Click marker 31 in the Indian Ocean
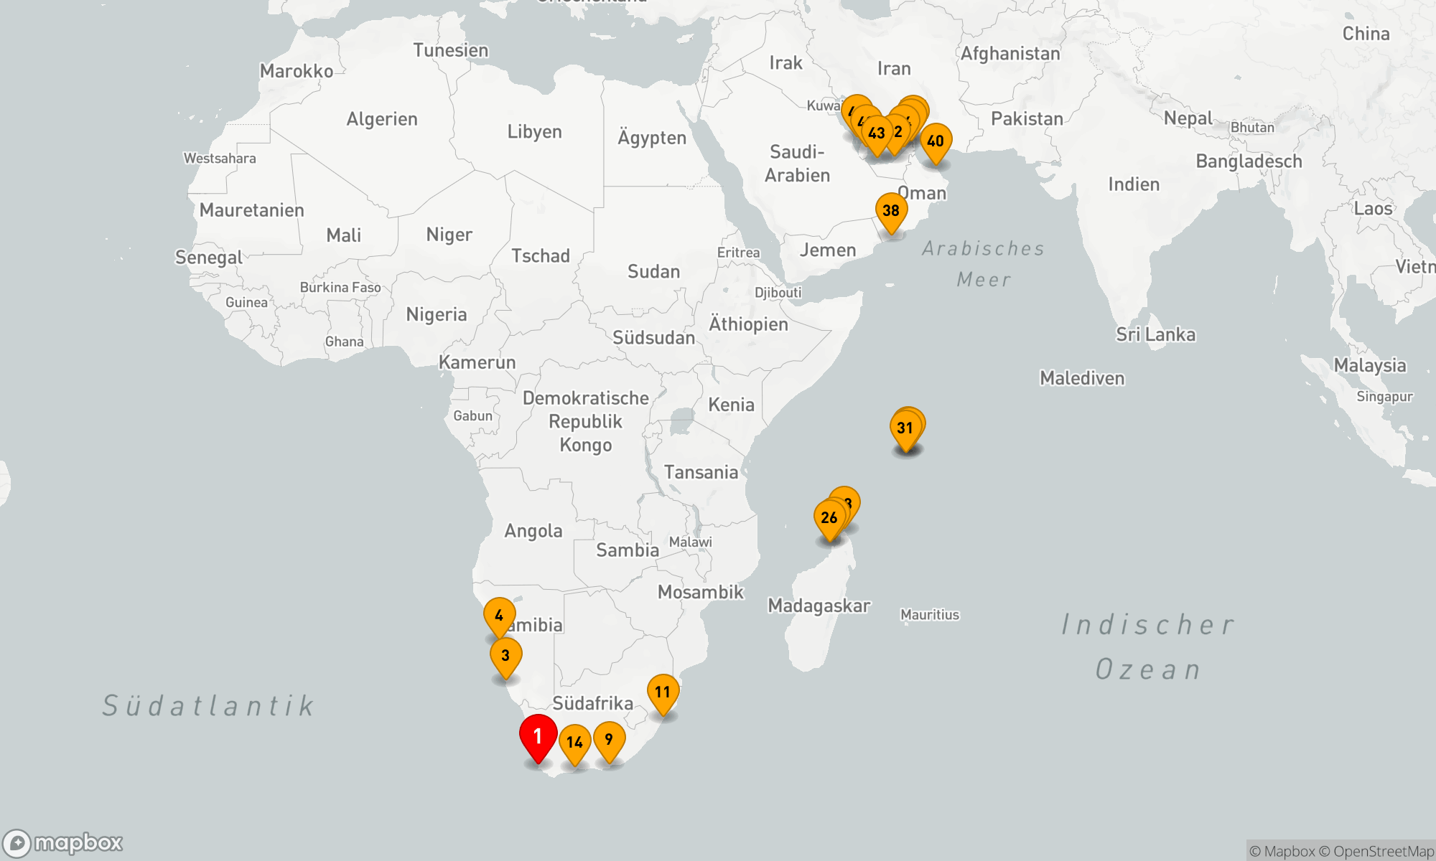 click(x=905, y=428)
